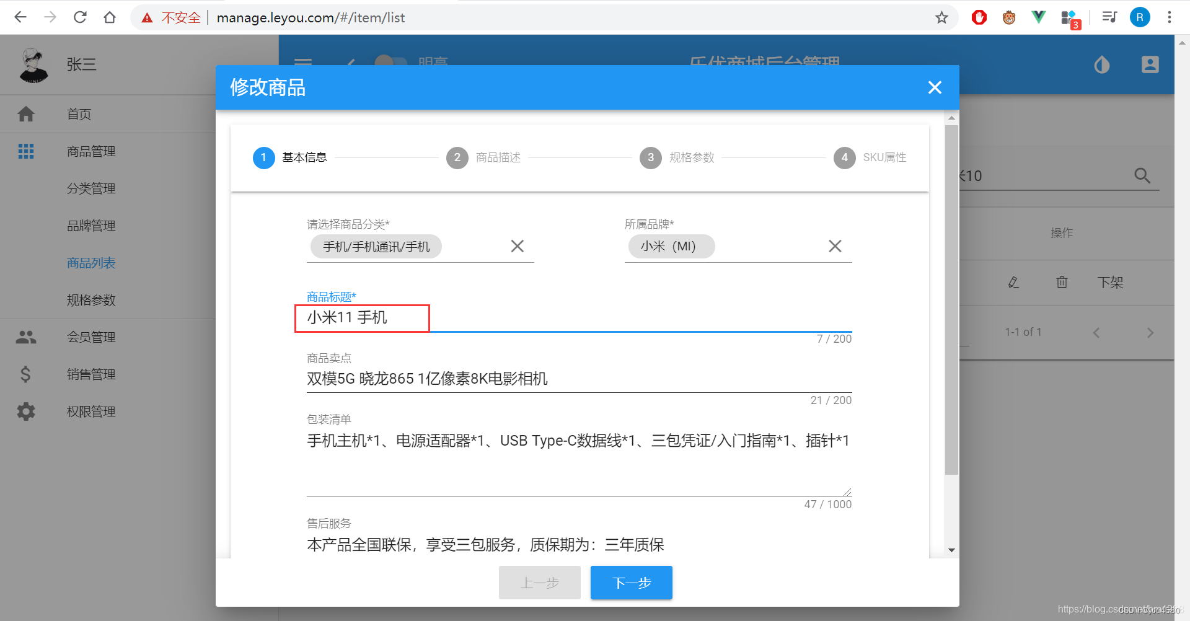Reload the page

(x=80, y=17)
